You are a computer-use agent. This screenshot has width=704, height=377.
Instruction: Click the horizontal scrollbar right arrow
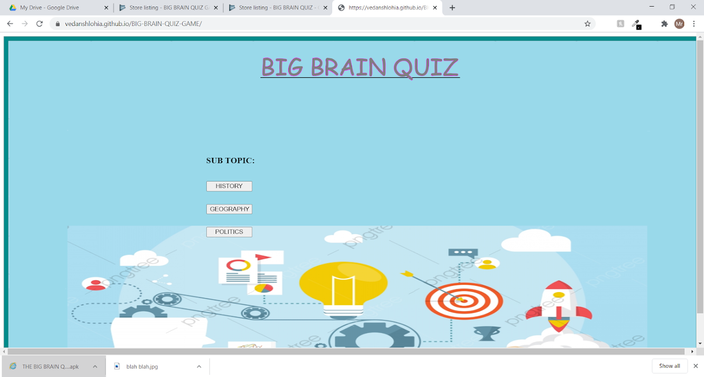pyautogui.click(x=693, y=351)
